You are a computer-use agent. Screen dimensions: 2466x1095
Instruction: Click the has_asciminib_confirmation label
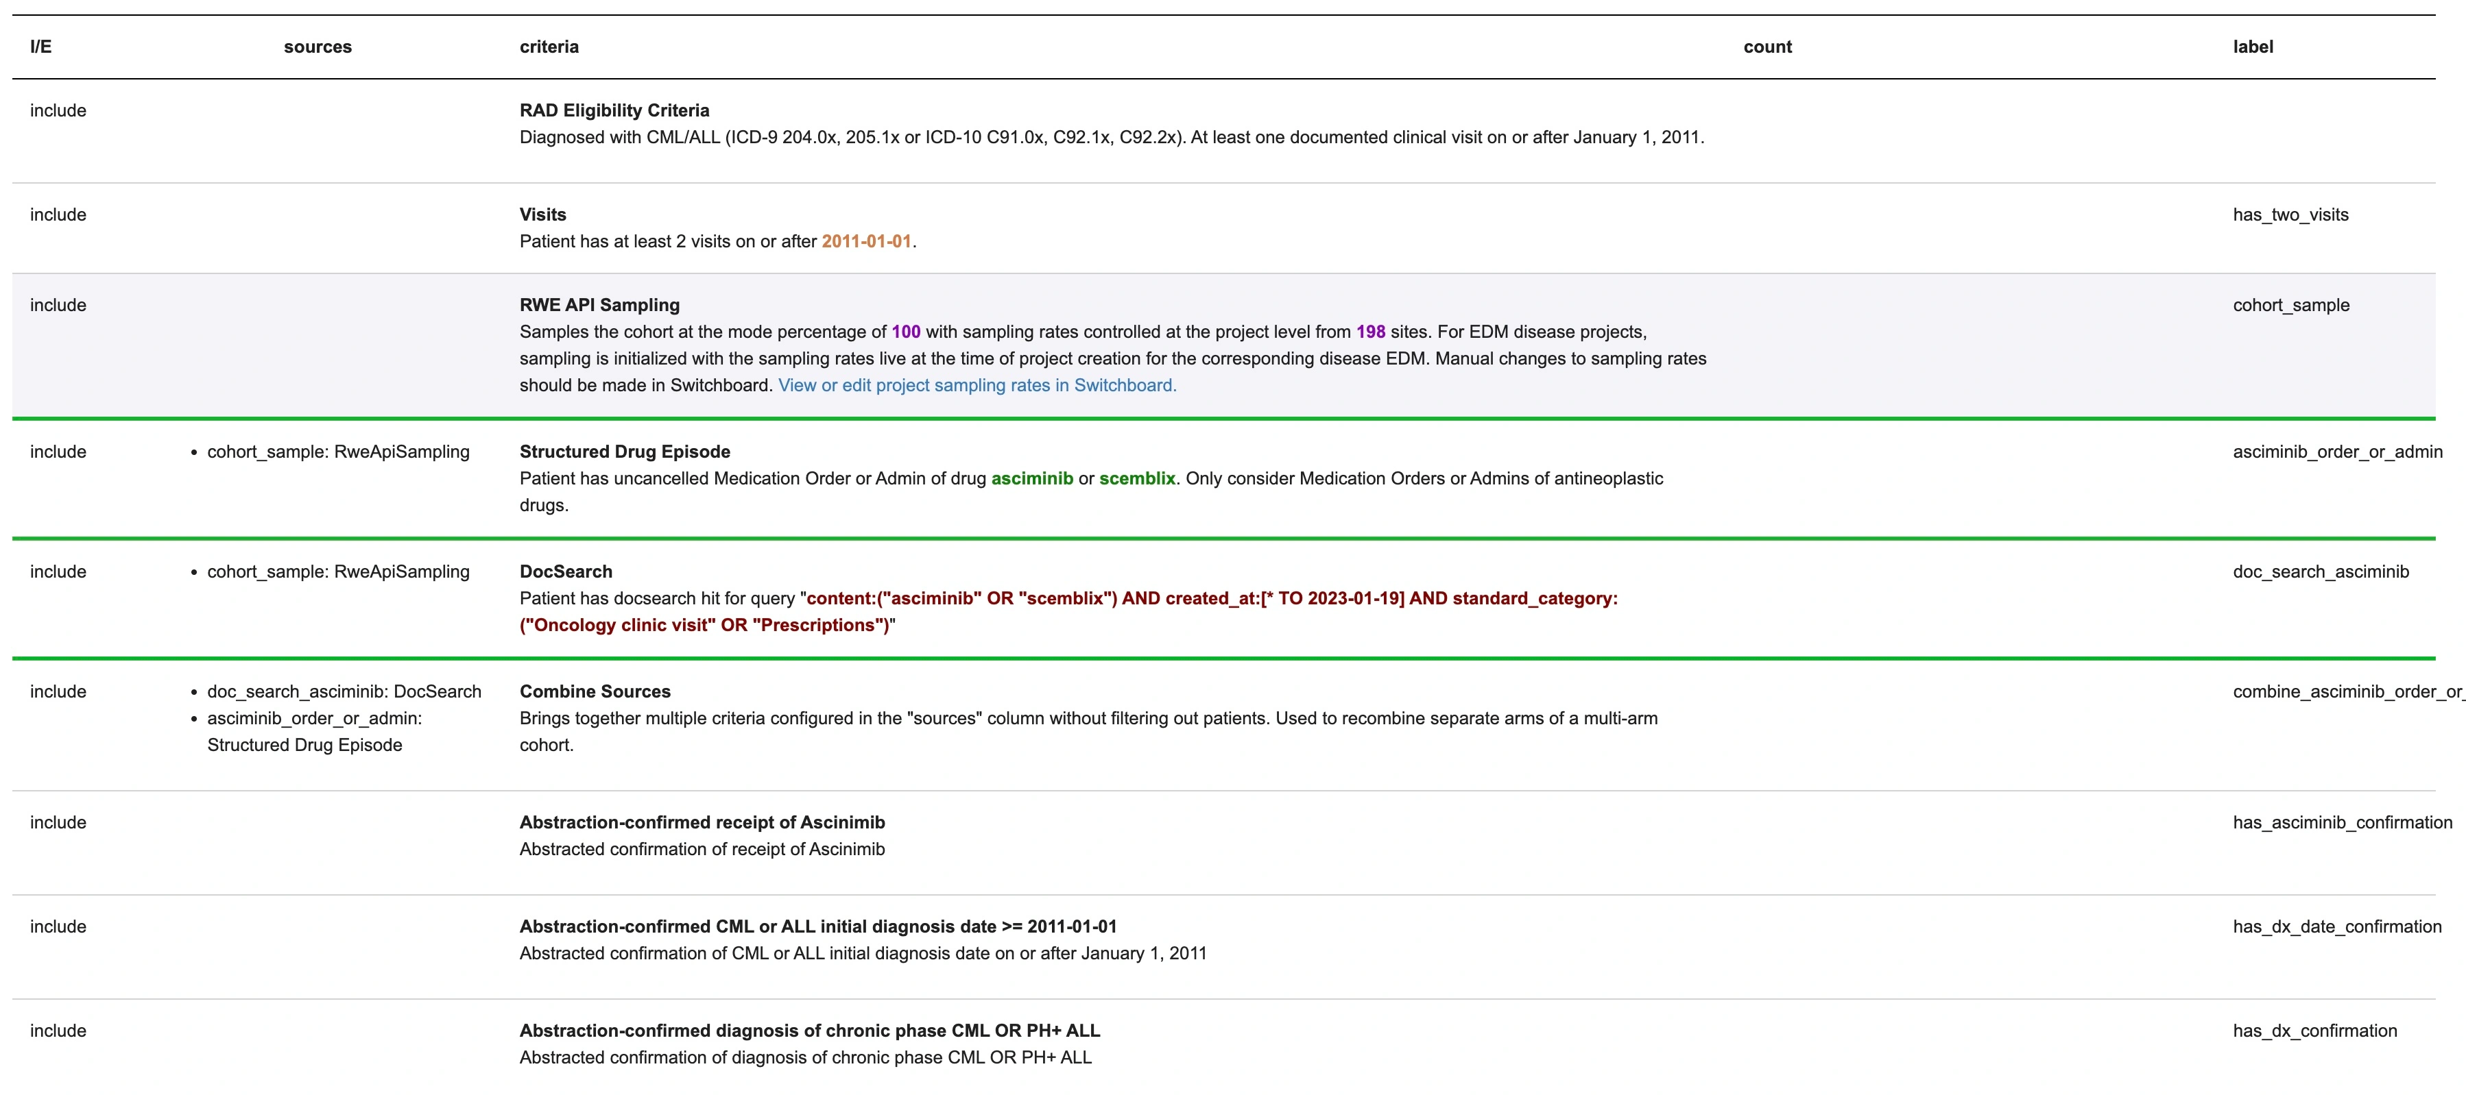[x=2342, y=822]
